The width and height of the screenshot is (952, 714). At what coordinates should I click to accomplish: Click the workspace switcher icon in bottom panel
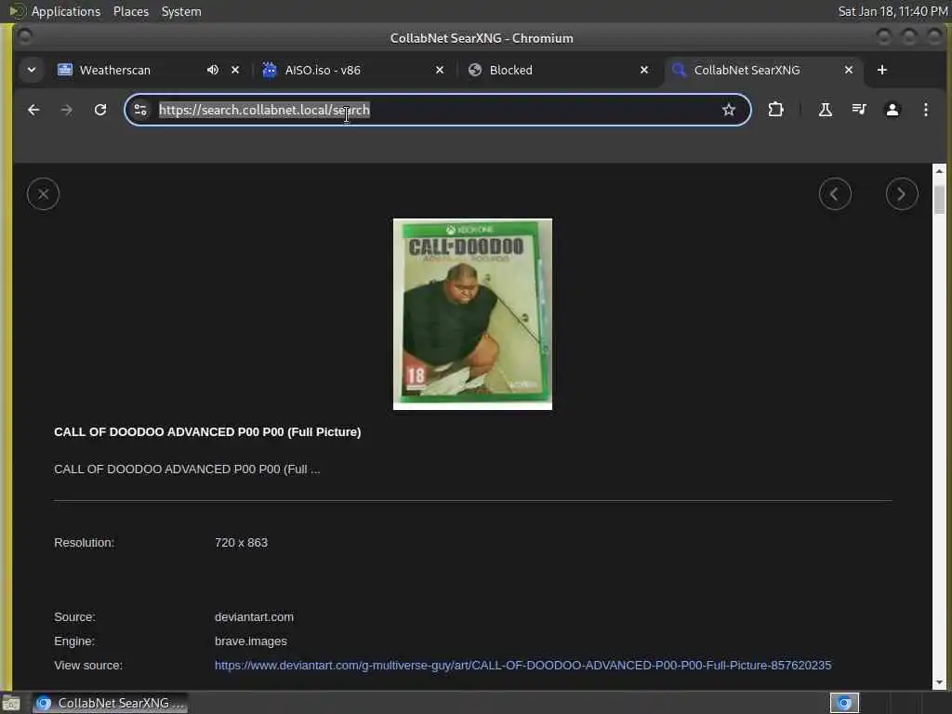(844, 703)
